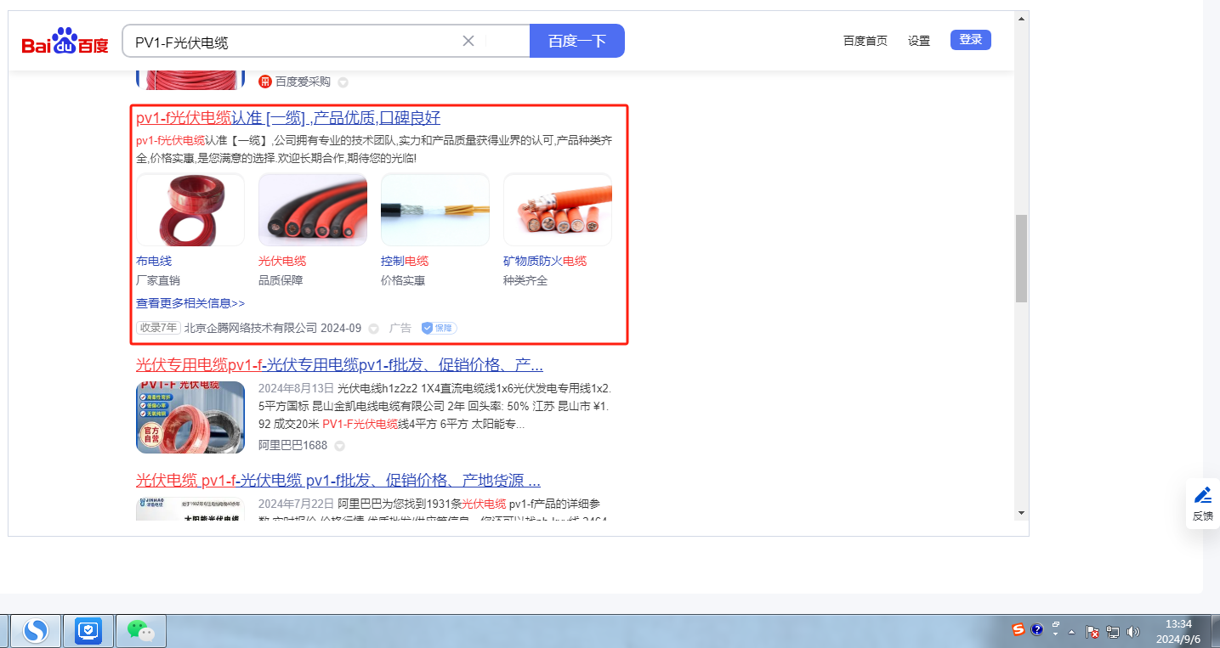Click the 广告 label
1220x648 pixels.
coord(400,328)
